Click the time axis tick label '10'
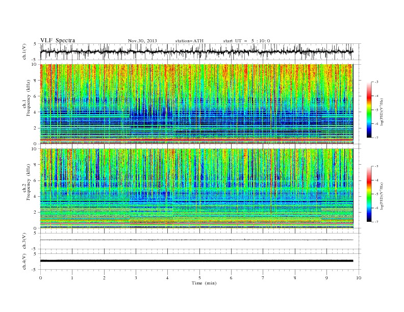 coord(359,278)
